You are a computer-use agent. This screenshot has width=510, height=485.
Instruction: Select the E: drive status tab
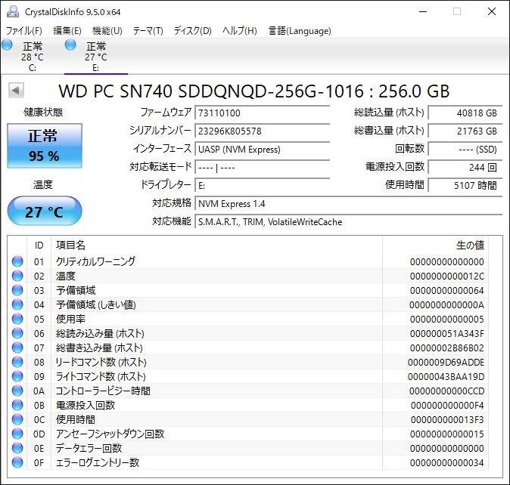[95, 57]
